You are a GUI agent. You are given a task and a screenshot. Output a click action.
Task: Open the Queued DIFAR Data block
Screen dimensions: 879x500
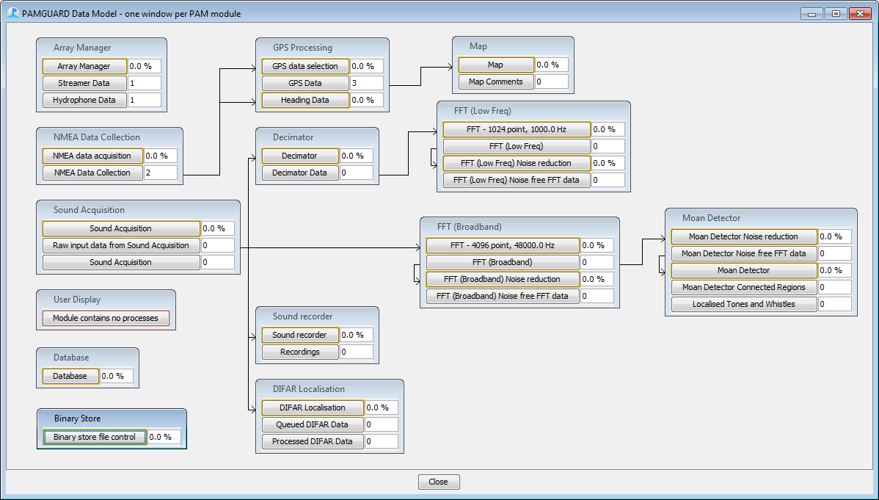[x=313, y=424]
